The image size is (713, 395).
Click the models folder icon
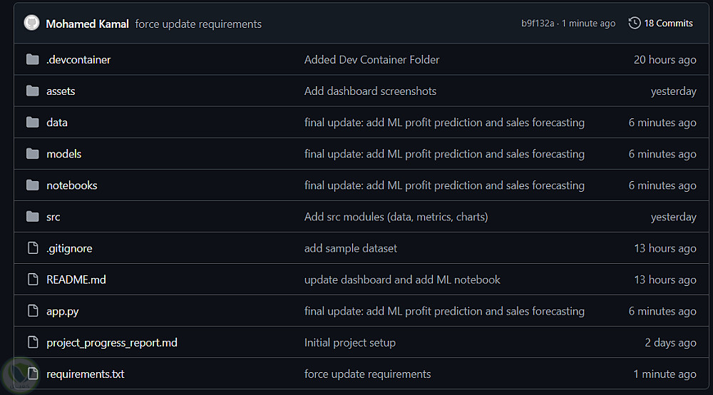tap(32, 154)
